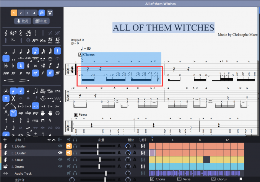Viewport: 260px width, 182px height.
Task: Toggle visibility of E.Bass track
Action: tap(60, 159)
